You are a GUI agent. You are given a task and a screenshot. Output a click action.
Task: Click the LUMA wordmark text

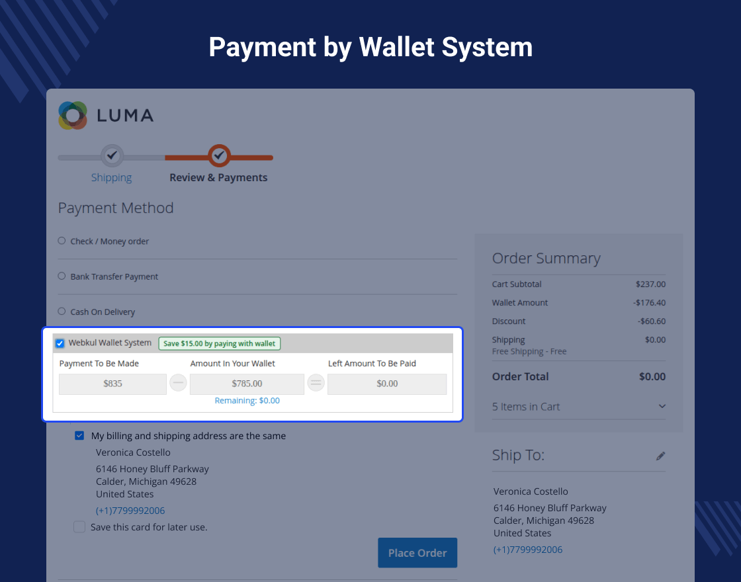coord(125,116)
